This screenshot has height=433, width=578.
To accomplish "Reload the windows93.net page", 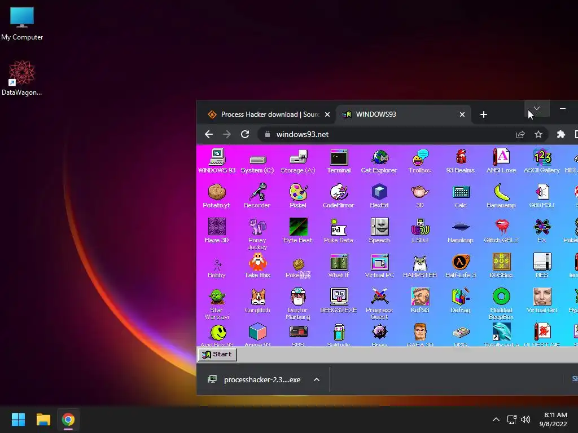I will pos(245,134).
